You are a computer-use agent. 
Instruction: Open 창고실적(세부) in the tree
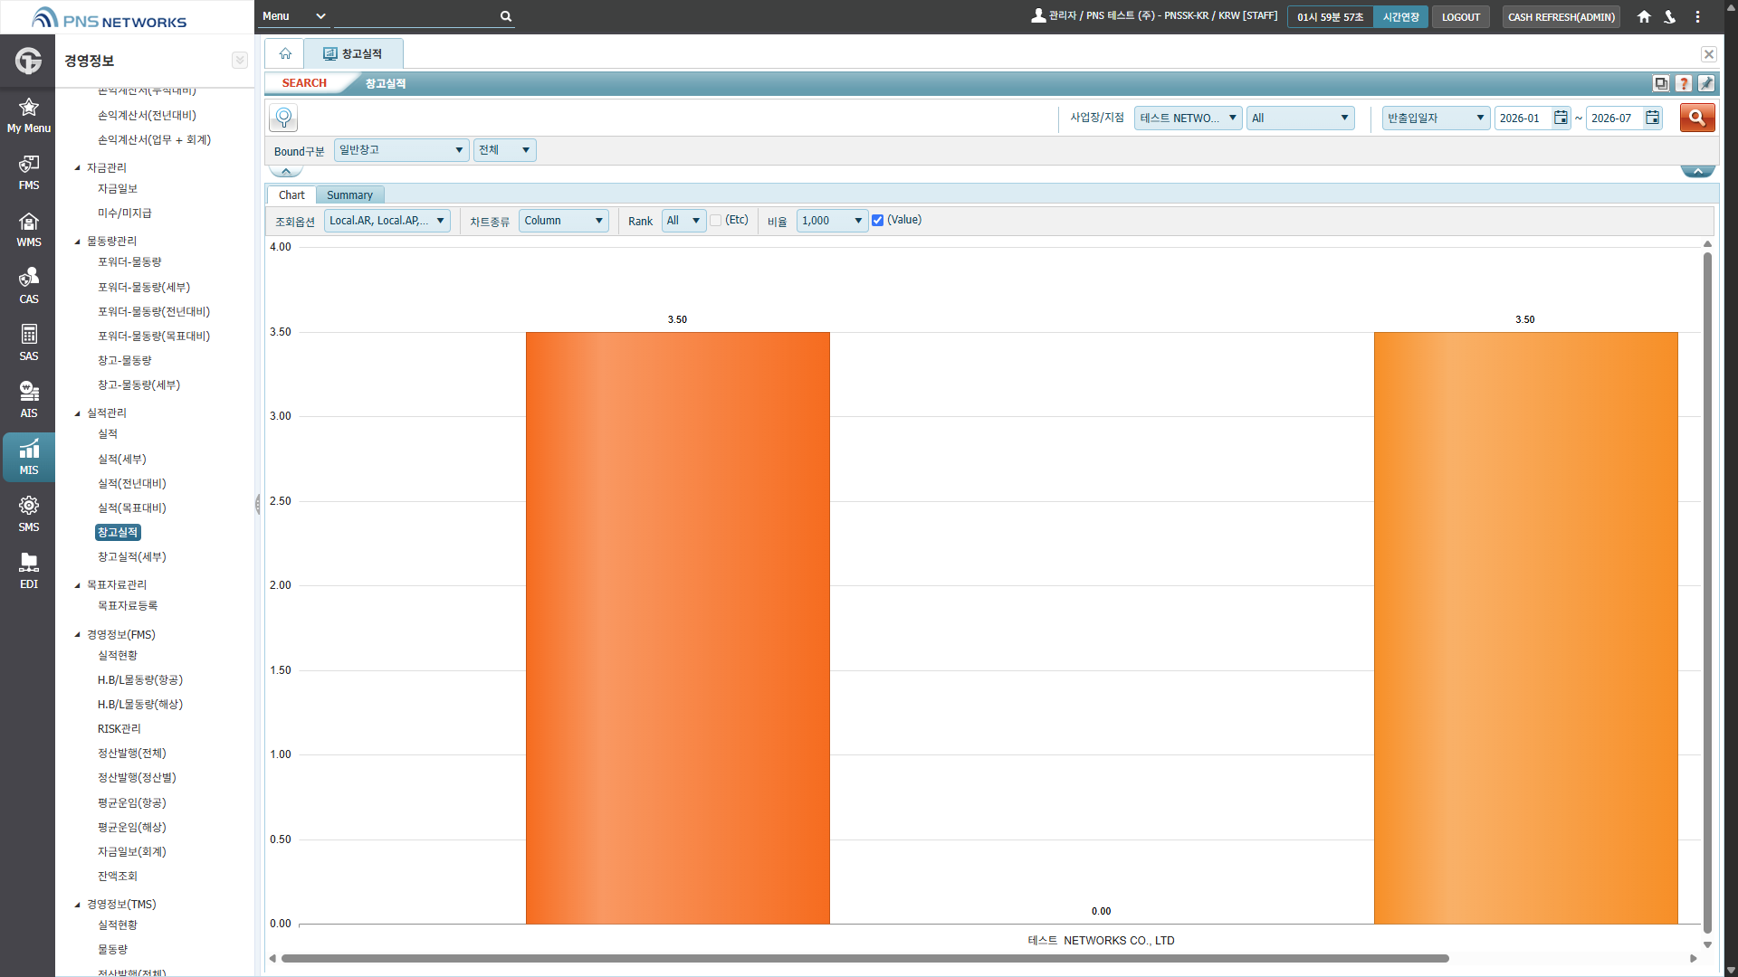click(132, 557)
